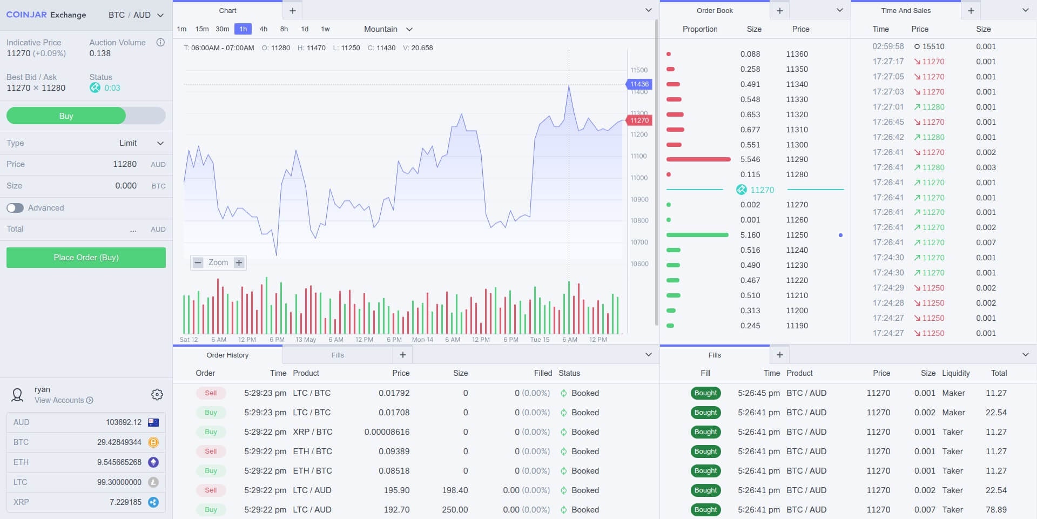Expand Time And Sales panel options chevron

1025,10
